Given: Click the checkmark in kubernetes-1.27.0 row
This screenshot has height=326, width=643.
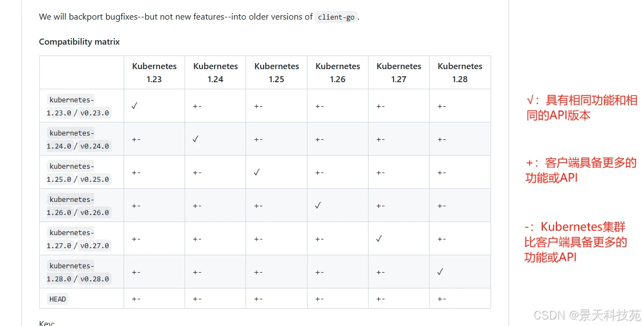Looking at the screenshot, I should [379, 238].
